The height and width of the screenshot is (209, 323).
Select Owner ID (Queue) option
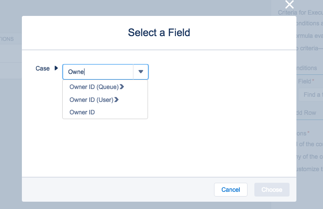click(x=94, y=87)
